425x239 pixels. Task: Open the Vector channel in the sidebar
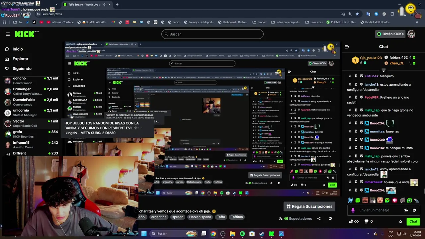(31, 123)
